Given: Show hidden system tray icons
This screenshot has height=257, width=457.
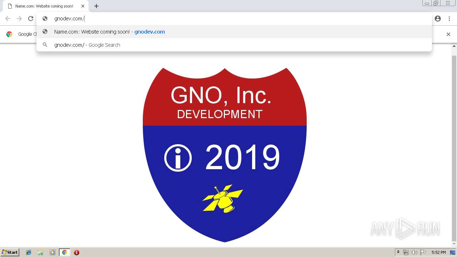Looking at the screenshot, I should (x=398, y=252).
